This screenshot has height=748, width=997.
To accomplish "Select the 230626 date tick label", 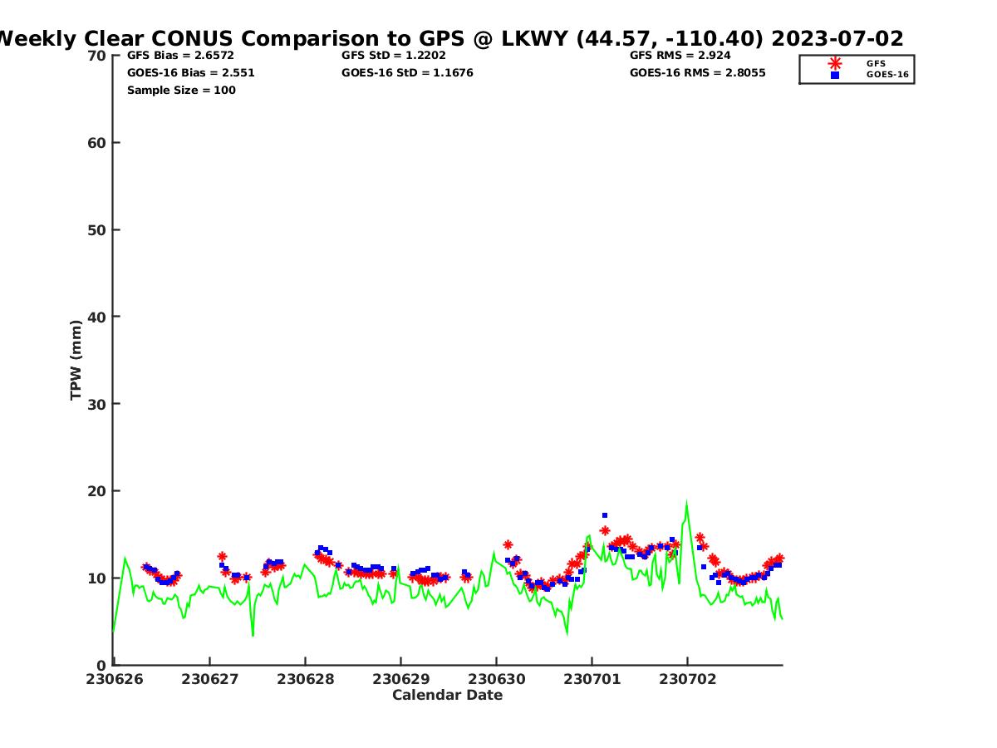I will click(x=114, y=679).
